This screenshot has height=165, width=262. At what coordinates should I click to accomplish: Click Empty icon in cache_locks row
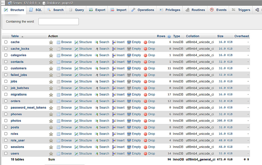[x=129, y=49]
